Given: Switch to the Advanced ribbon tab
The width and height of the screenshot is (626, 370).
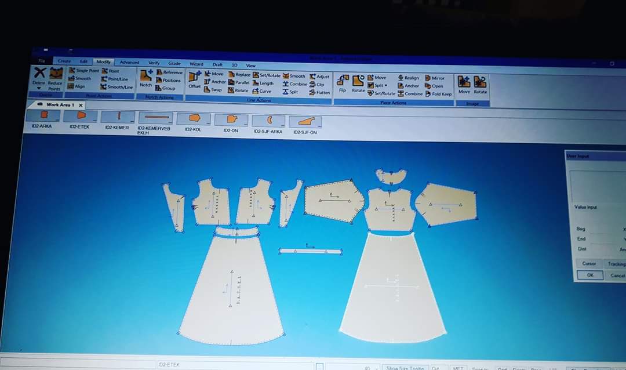Looking at the screenshot, I should [129, 62].
